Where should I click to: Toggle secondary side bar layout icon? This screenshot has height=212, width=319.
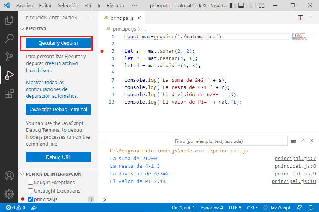(x=249, y=5)
